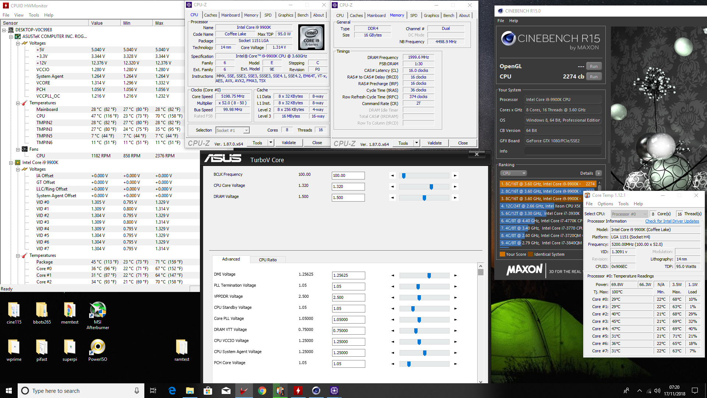Collapse the Intel Core i9 9900K node
The height and width of the screenshot is (398, 707).
click(x=11, y=163)
